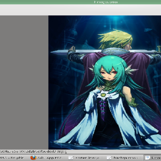
Task: Select the image viewer task at taskbar's right end
Action: [153, 158]
